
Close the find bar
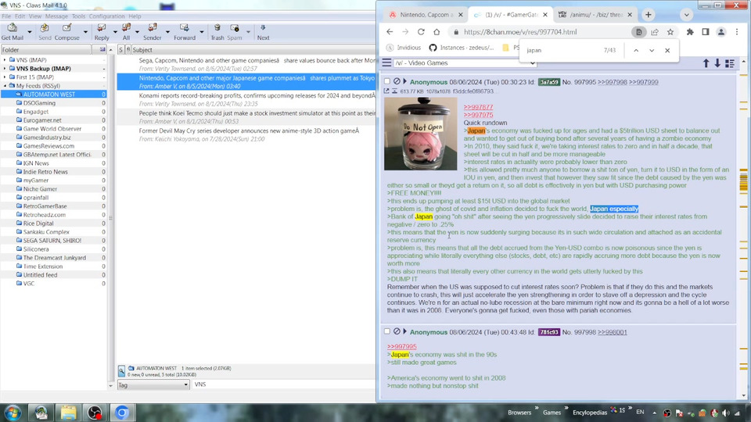point(667,50)
